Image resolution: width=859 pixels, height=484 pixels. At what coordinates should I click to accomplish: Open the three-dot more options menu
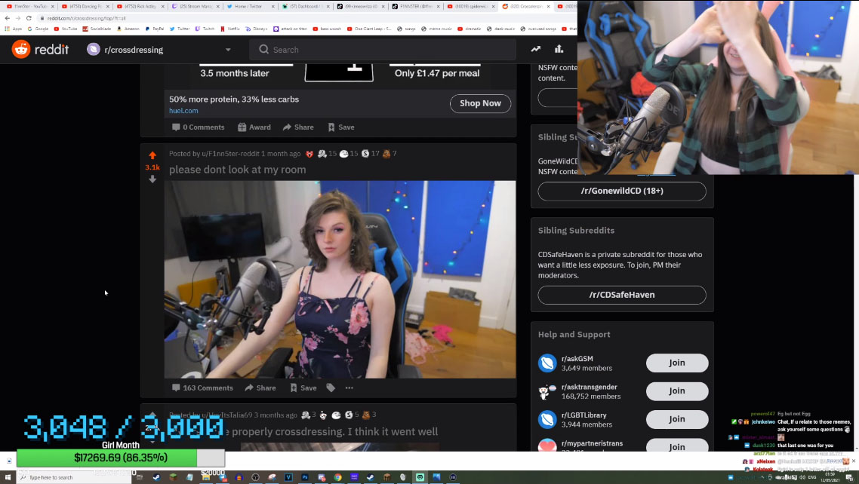(349, 388)
